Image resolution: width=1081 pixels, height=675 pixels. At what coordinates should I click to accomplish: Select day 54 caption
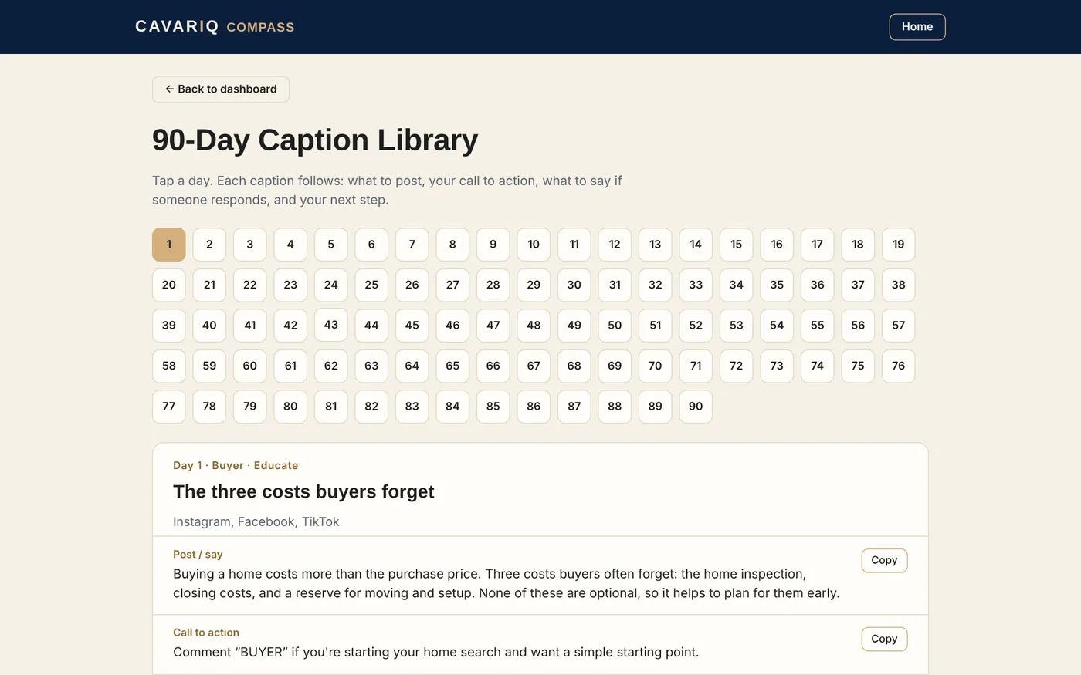click(x=777, y=326)
